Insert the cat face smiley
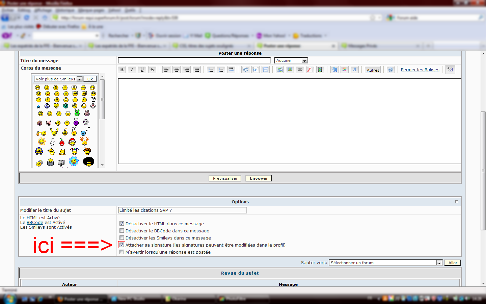This screenshot has height=304, width=486. (87, 113)
